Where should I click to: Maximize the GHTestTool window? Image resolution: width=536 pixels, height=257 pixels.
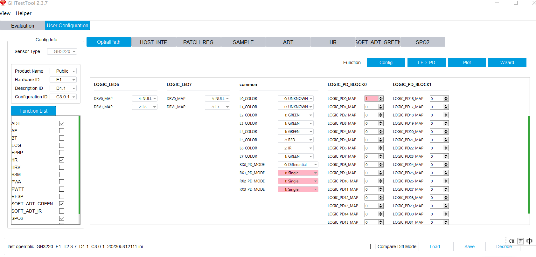pyautogui.click(x=516, y=3)
